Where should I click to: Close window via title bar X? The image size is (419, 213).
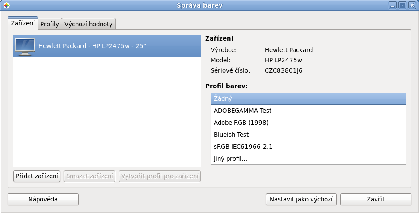412,5
